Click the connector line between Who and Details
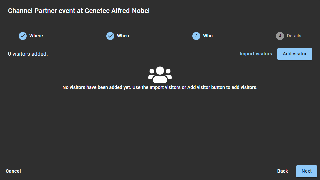This screenshot has height=180, width=320. (x=244, y=36)
